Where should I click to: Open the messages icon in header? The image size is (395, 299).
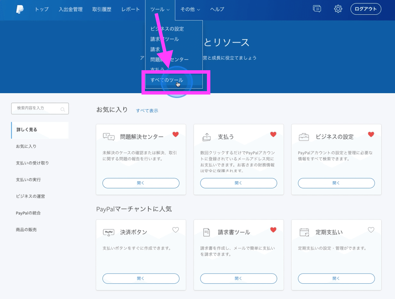pos(317,9)
